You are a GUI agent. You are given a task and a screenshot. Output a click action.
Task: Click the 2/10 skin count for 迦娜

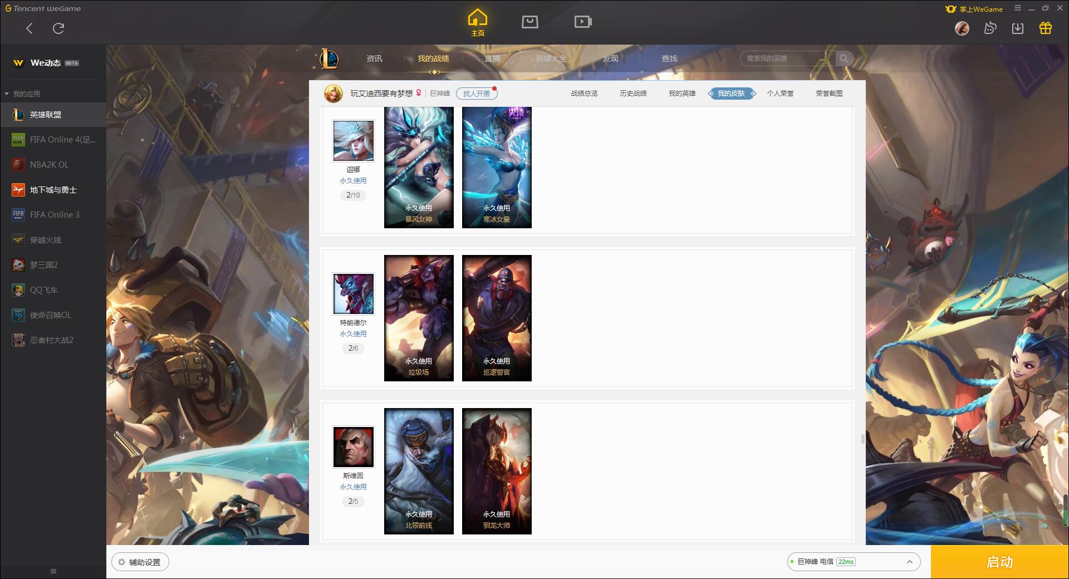(353, 195)
